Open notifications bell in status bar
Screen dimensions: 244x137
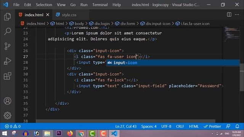pos(237,126)
